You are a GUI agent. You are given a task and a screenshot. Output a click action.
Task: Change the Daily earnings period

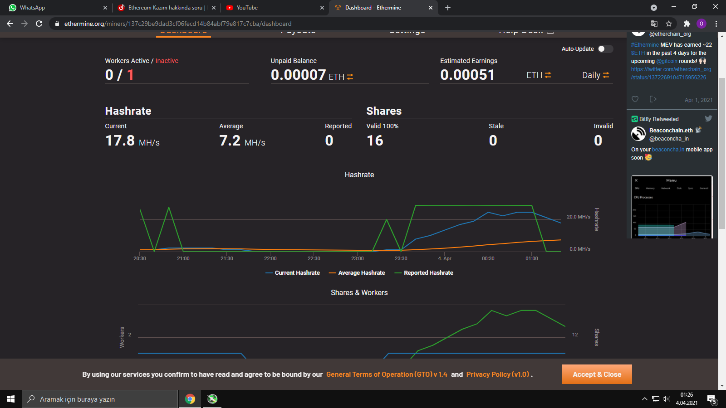point(606,75)
